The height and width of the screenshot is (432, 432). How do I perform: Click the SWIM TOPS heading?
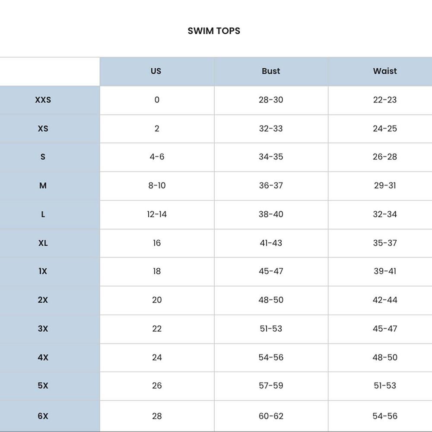click(x=214, y=31)
